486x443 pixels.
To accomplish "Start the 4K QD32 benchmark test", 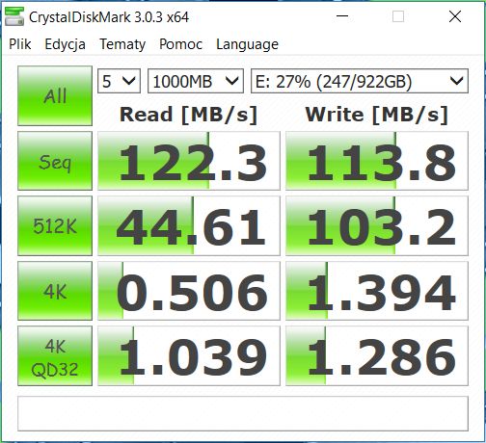I will click(55, 356).
